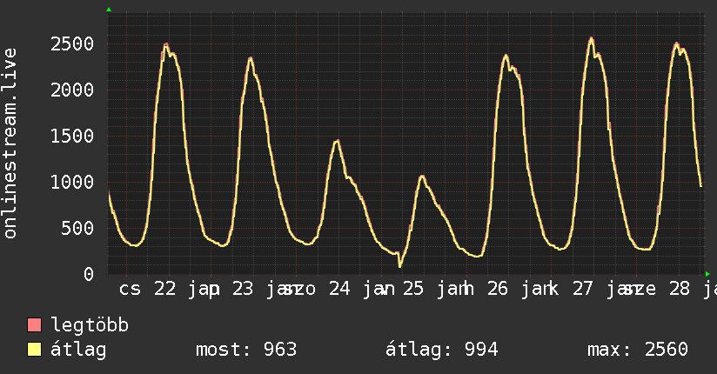This screenshot has width=717, height=374.
Task: Click the 2000 y-axis label
Action: pyautogui.click(x=72, y=90)
